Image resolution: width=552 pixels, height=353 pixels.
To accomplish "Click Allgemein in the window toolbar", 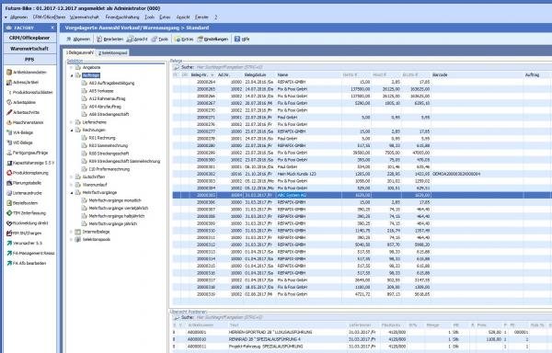I will pos(78,39).
